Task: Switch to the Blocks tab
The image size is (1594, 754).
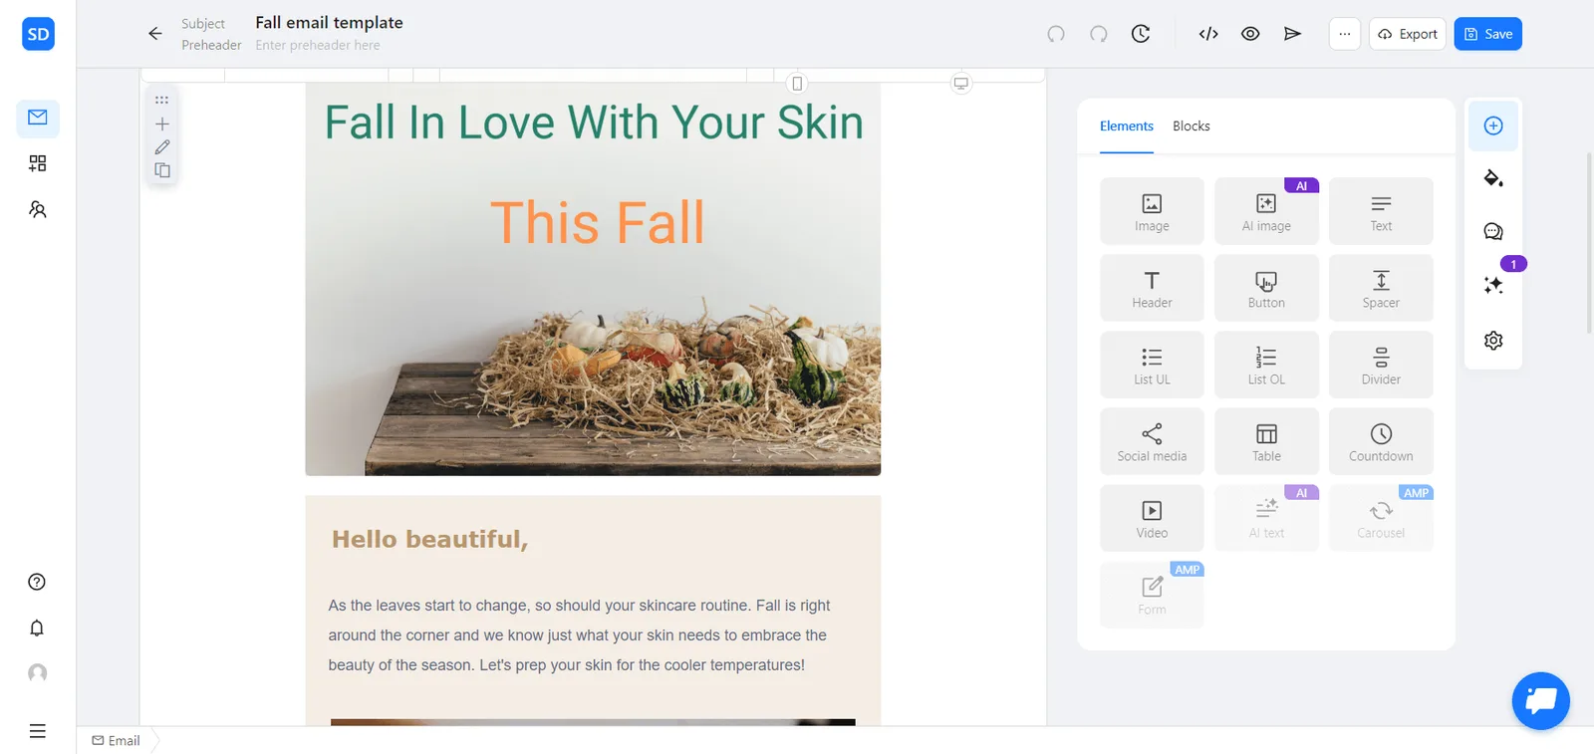Action: (1192, 126)
